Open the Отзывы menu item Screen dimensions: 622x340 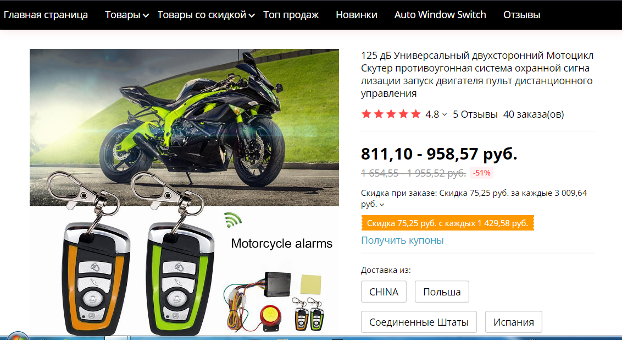coord(521,15)
